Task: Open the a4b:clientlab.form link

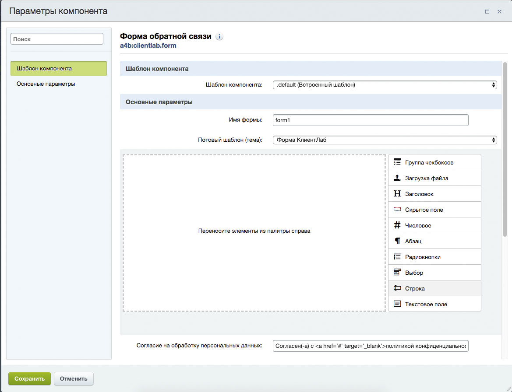Action: point(148,45)
